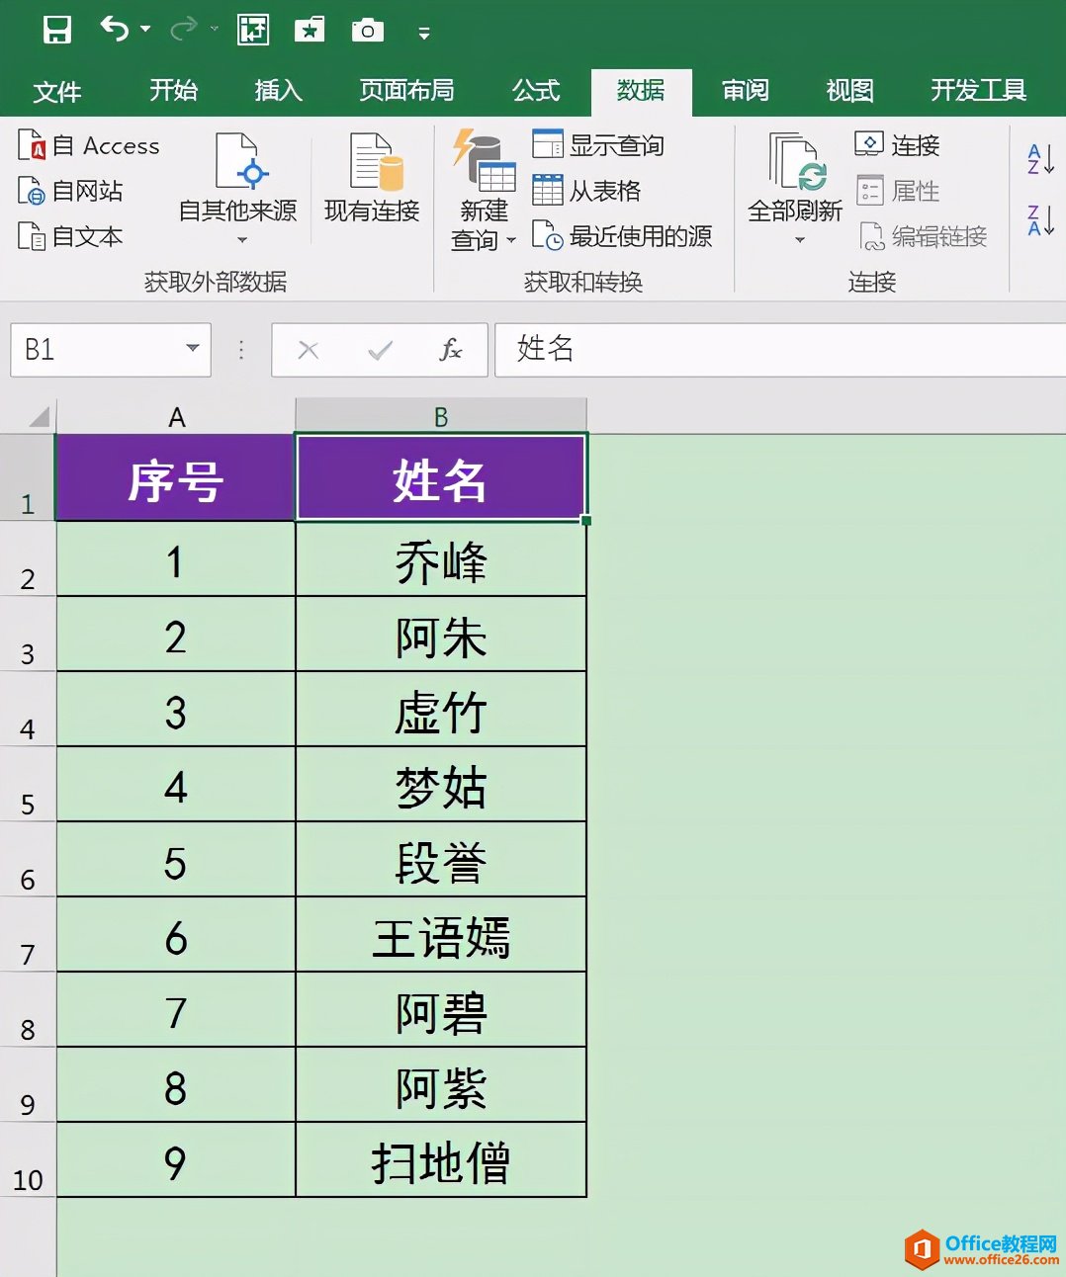The image size is (1066, 1277).
Task: Click 最近使用的源 button
Action: [x=622, y=236]
